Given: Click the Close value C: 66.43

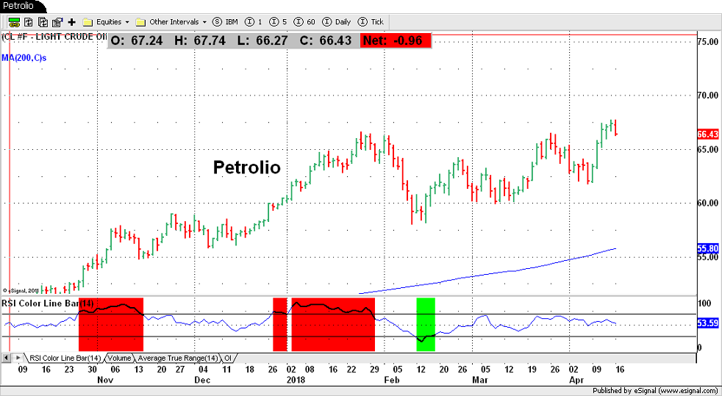Looking at the screenshot, I should (326, 41).
